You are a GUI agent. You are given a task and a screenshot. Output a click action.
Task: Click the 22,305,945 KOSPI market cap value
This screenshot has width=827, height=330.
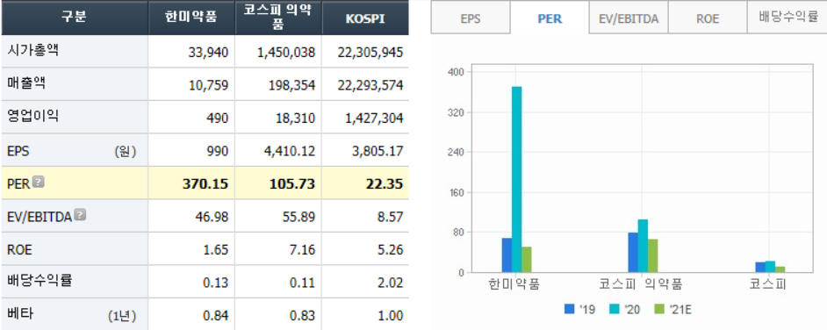pos(370,52)
